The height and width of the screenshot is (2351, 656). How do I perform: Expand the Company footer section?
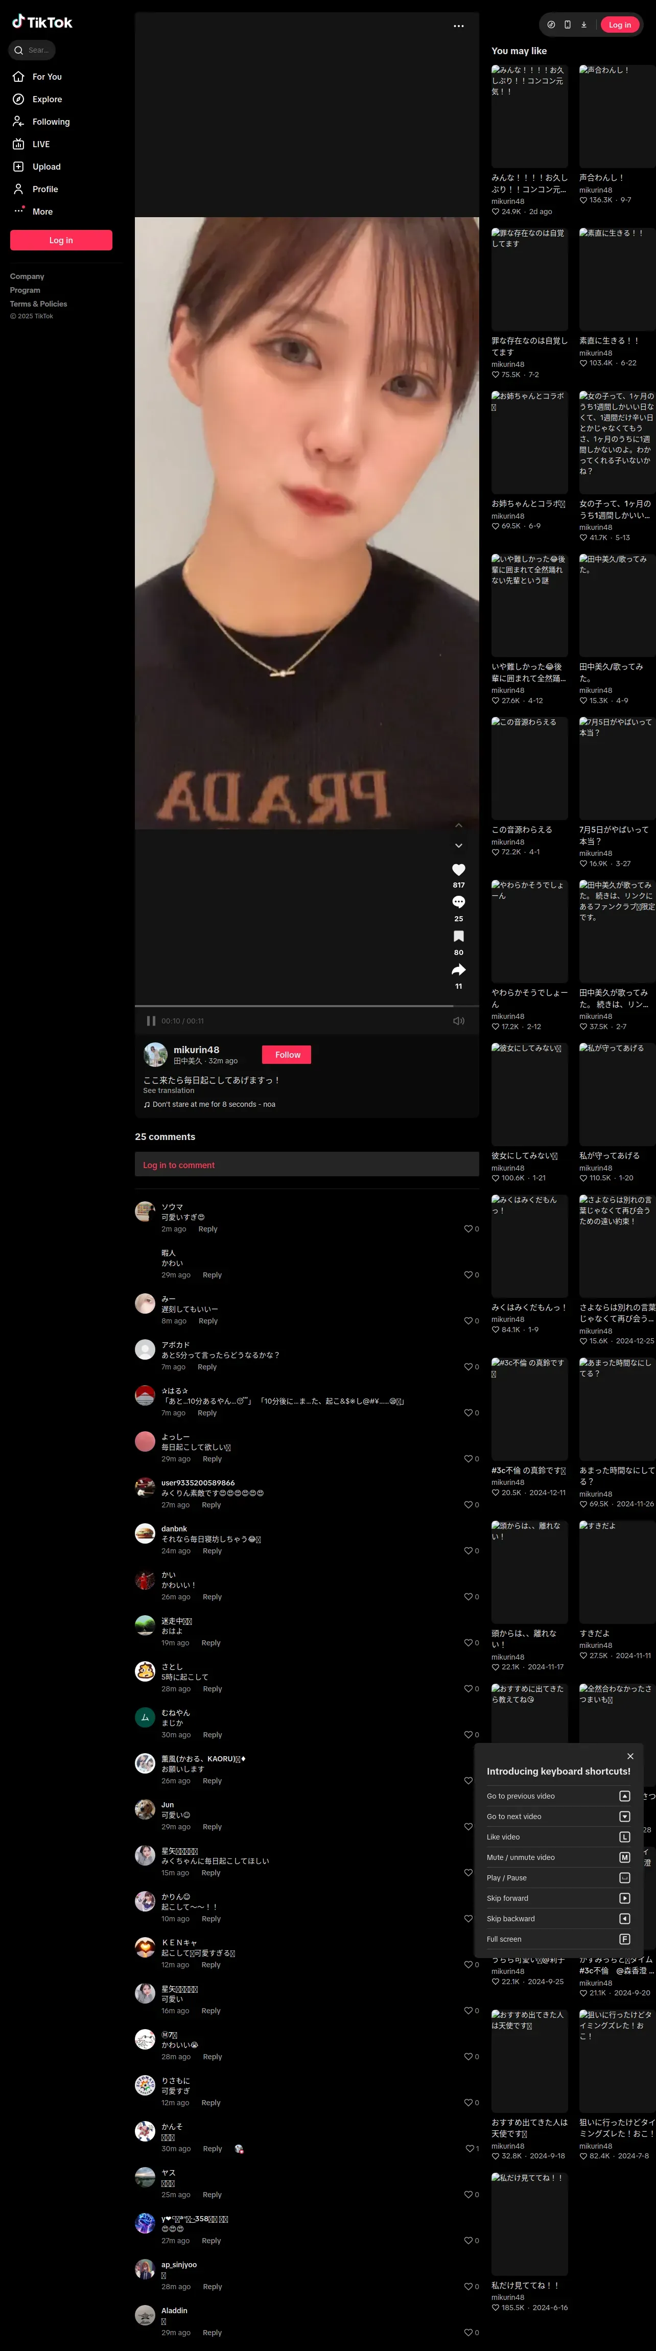tap(28, 276)
